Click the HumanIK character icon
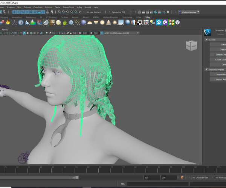226x188 pixels. [208, 32]
